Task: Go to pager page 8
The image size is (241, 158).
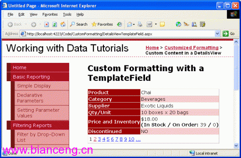Action: (x=121, y=139)
